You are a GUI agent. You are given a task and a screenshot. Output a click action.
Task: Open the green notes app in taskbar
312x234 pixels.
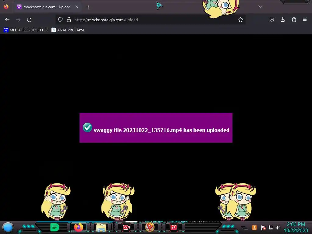(x=55, y=227)
